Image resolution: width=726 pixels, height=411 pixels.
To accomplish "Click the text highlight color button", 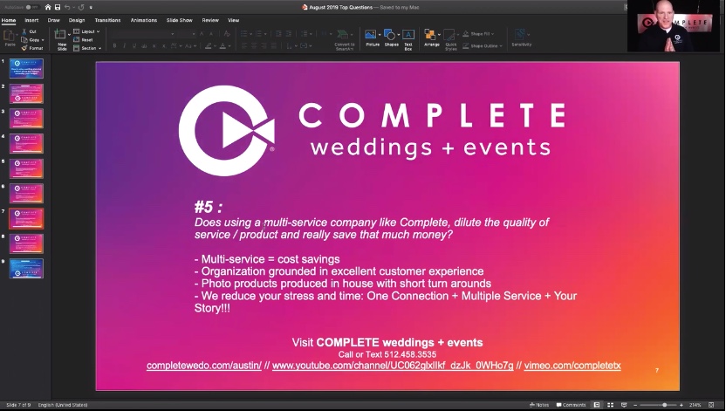I will pos(209,46).
